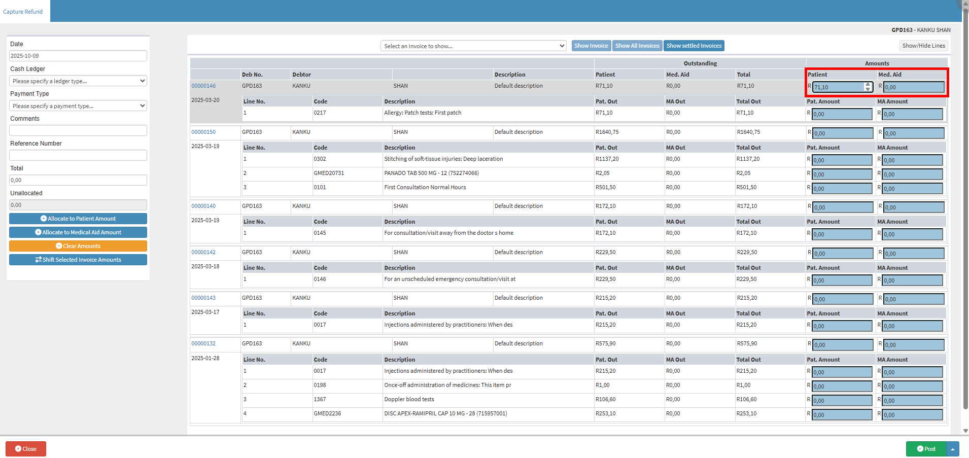Click the Post button checkmark icon
Image resolution: width=969 pixels, height=458 pixels.
click(x=920, y=449)
